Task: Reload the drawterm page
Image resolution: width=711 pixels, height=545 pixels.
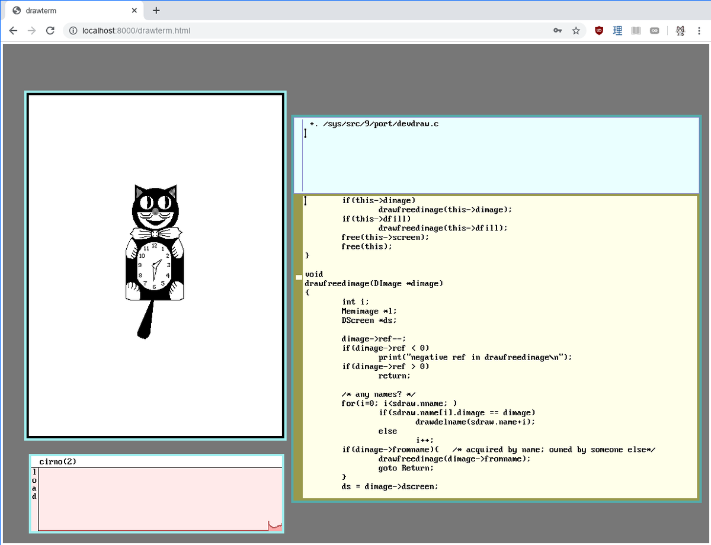Action: click(50, 30)
